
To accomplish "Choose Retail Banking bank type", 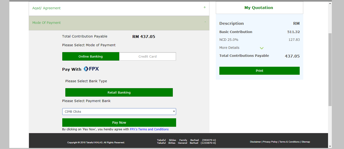I will pos(119,92).
